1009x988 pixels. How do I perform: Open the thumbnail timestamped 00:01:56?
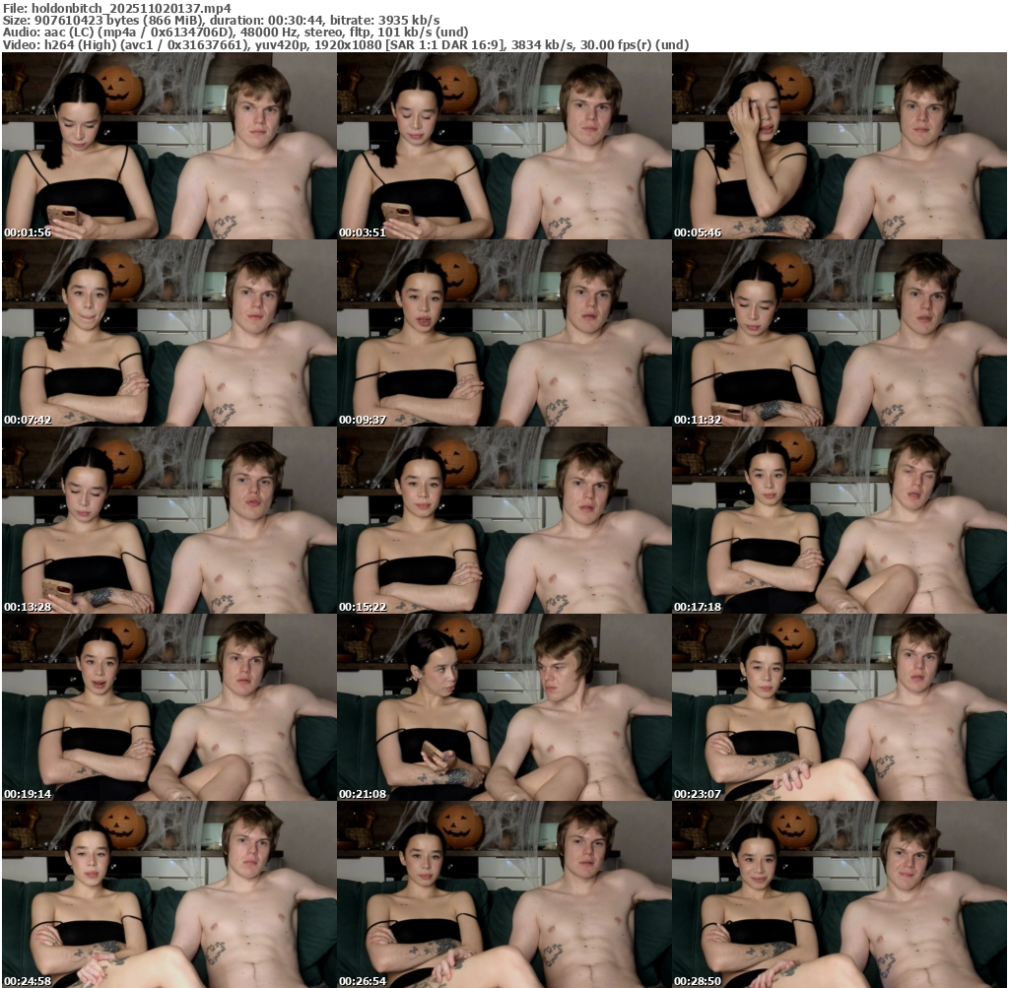pos(169,147)
